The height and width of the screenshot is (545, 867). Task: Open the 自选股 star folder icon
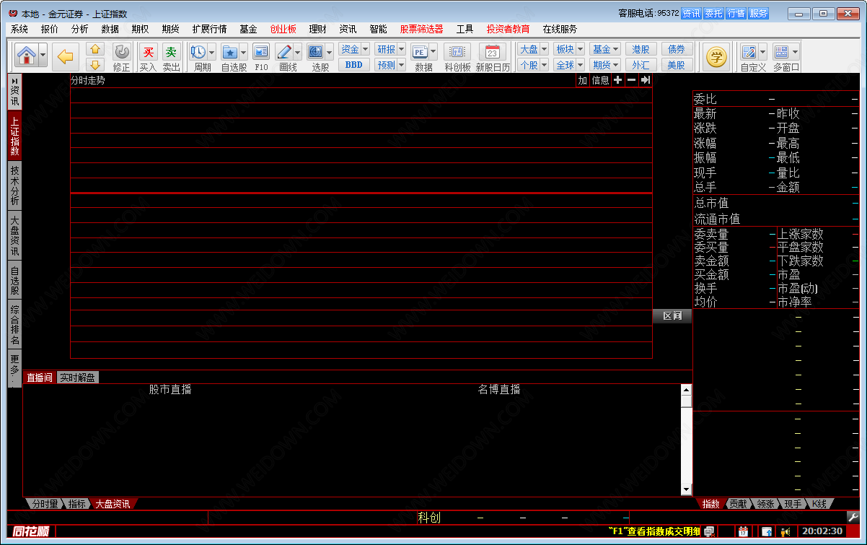(229, 52)
